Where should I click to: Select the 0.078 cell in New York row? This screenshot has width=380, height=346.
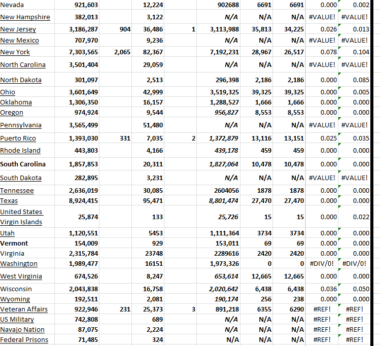coord(322,52)
